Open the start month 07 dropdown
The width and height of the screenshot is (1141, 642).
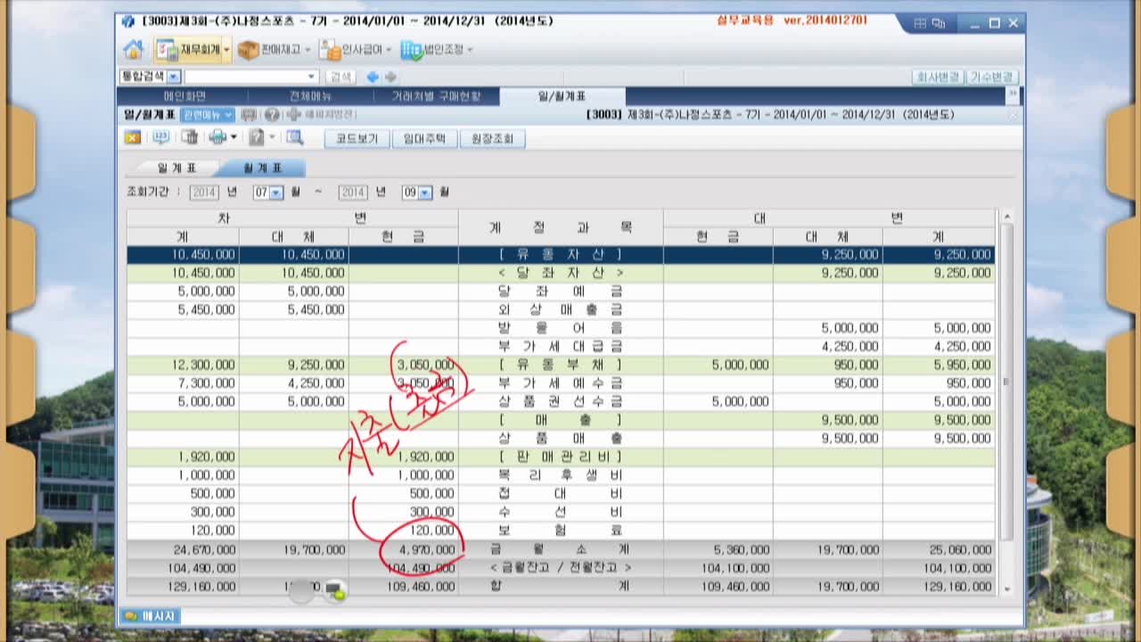pos(276,192)
